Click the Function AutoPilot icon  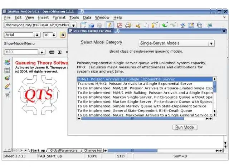[52, 52]
